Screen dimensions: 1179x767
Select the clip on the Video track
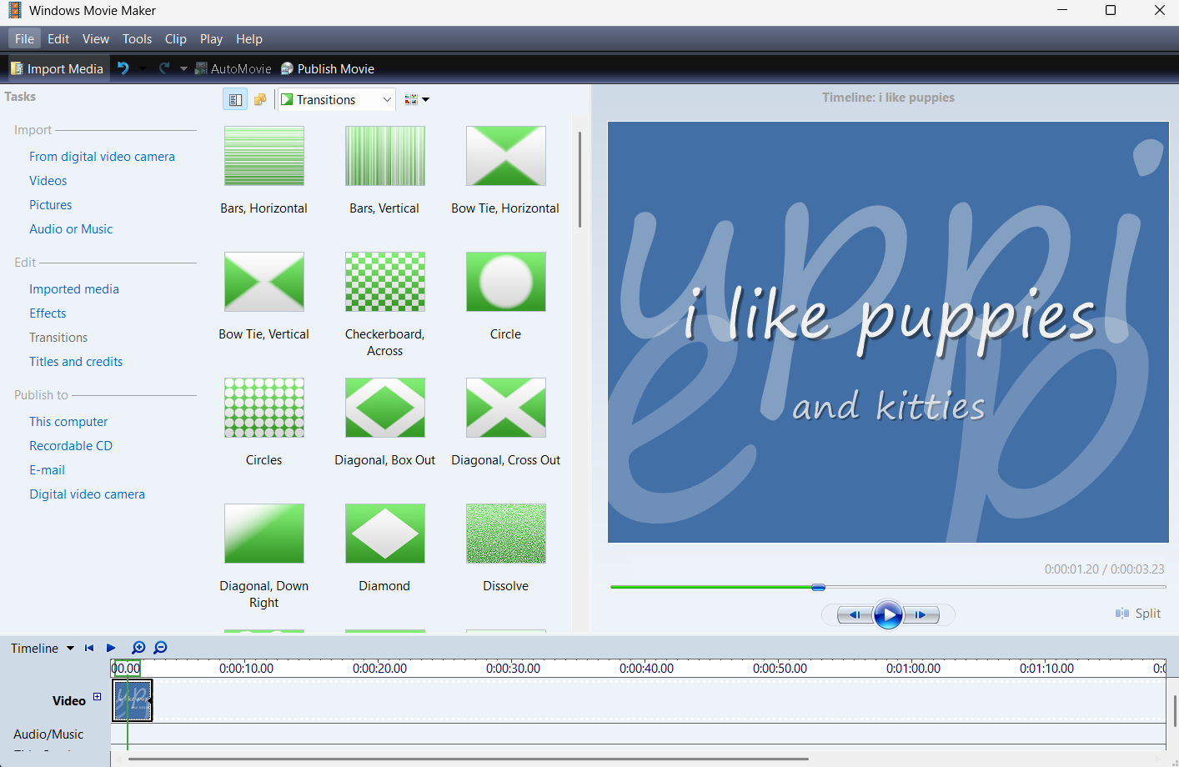133,700
